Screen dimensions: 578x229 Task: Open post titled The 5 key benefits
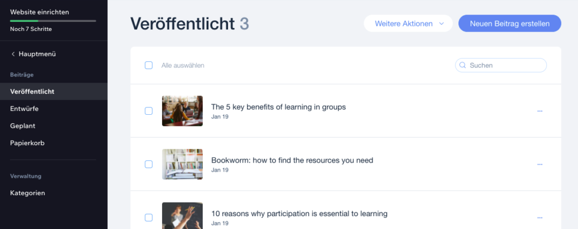click(x=278, y=107)
